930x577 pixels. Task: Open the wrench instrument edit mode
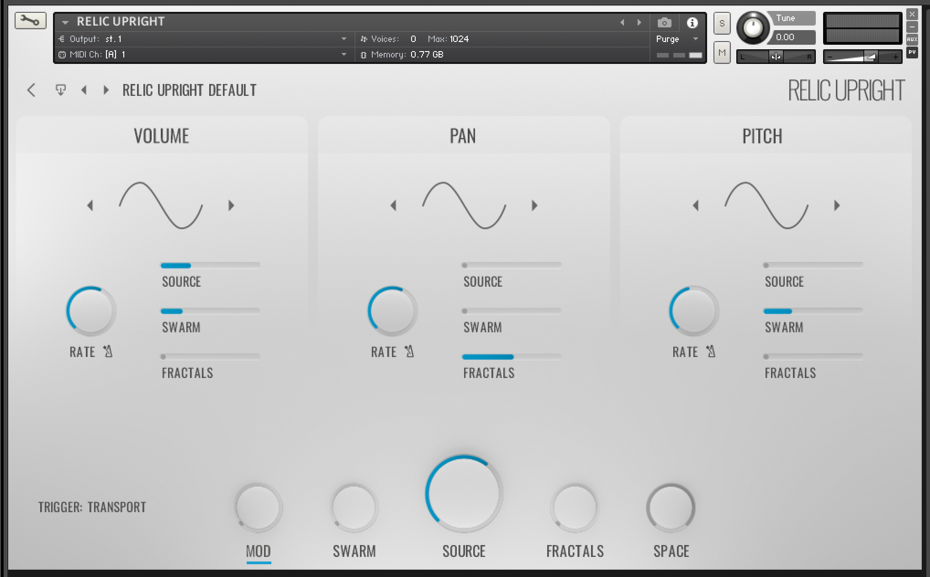30,21
